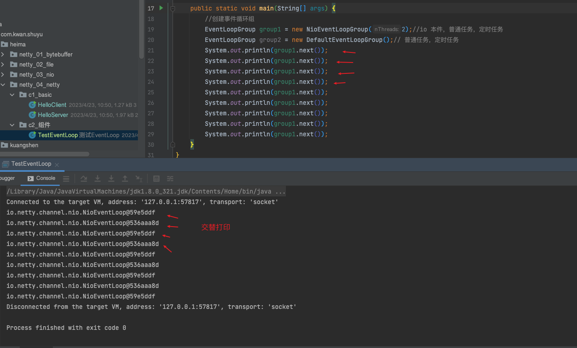The width and height of the screenshot is (577, 348).
Task: Switch to the Debugger tab
Action: [x=7, y=178]
